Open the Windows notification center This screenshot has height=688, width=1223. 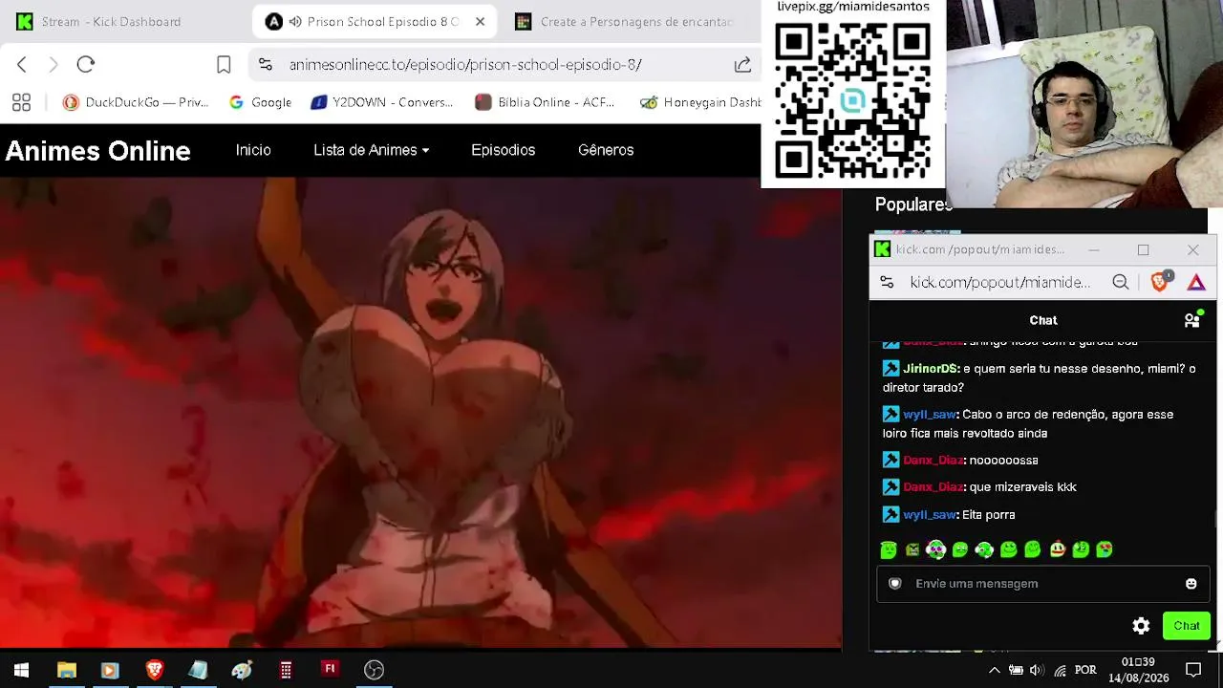[x=1193, y=670]
